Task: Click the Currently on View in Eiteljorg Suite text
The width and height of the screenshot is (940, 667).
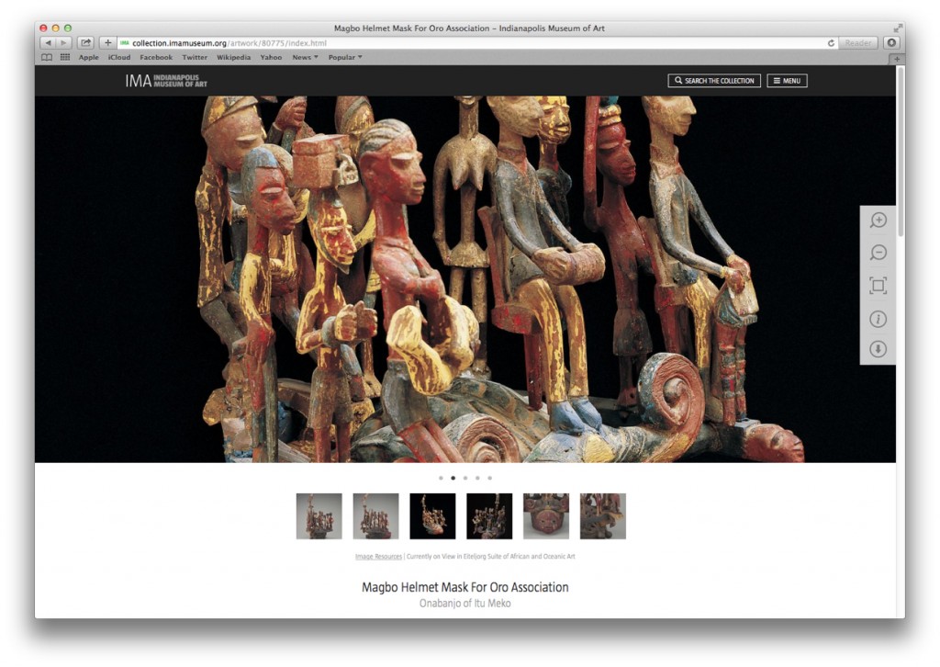Action: pos(491,557)
